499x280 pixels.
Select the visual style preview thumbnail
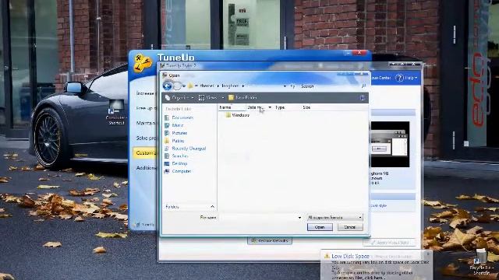click(390, 144)
